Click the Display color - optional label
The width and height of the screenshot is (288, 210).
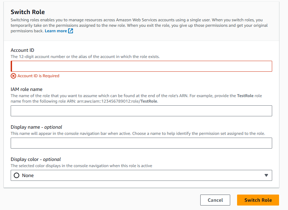pyautogui.click(x=36, y=159)
